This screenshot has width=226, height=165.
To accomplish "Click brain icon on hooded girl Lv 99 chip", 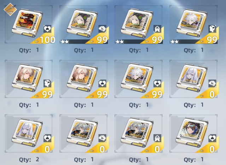I will pos(102,29).
